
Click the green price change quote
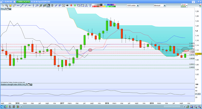point(23,2)
